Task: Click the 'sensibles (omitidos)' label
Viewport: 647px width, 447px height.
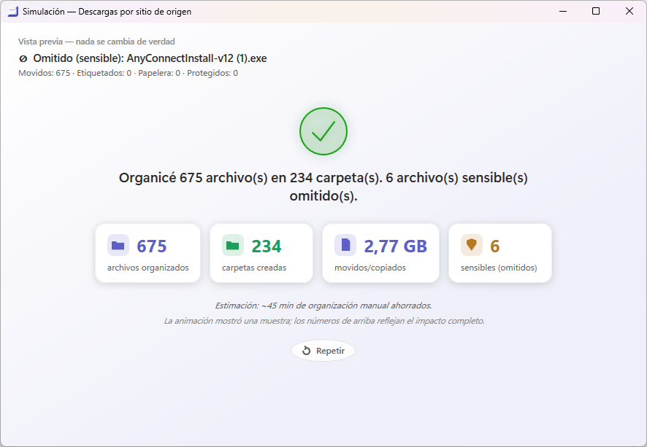Action: click(x=499, y=268)
